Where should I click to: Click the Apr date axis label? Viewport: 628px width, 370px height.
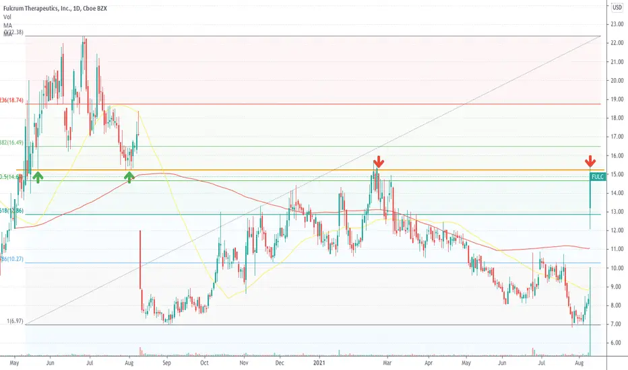coord(429,363)
